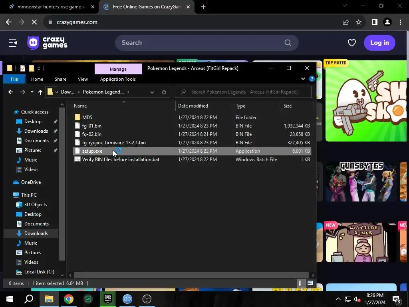Screen dimensions: 409x307
Task: Open address bar history dropdown
Action: click(x=152, y=92)
